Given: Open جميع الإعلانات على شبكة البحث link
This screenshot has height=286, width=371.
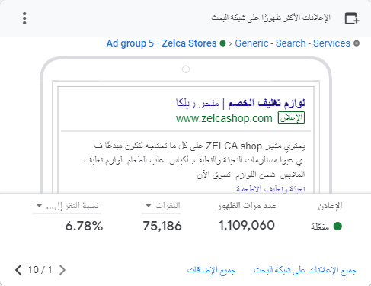Looking at the screenshot, I should [x=305, y=270].
